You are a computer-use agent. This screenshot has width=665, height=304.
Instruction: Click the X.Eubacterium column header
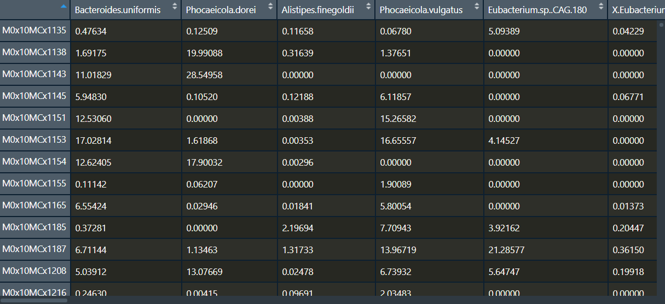pos(635,10)
